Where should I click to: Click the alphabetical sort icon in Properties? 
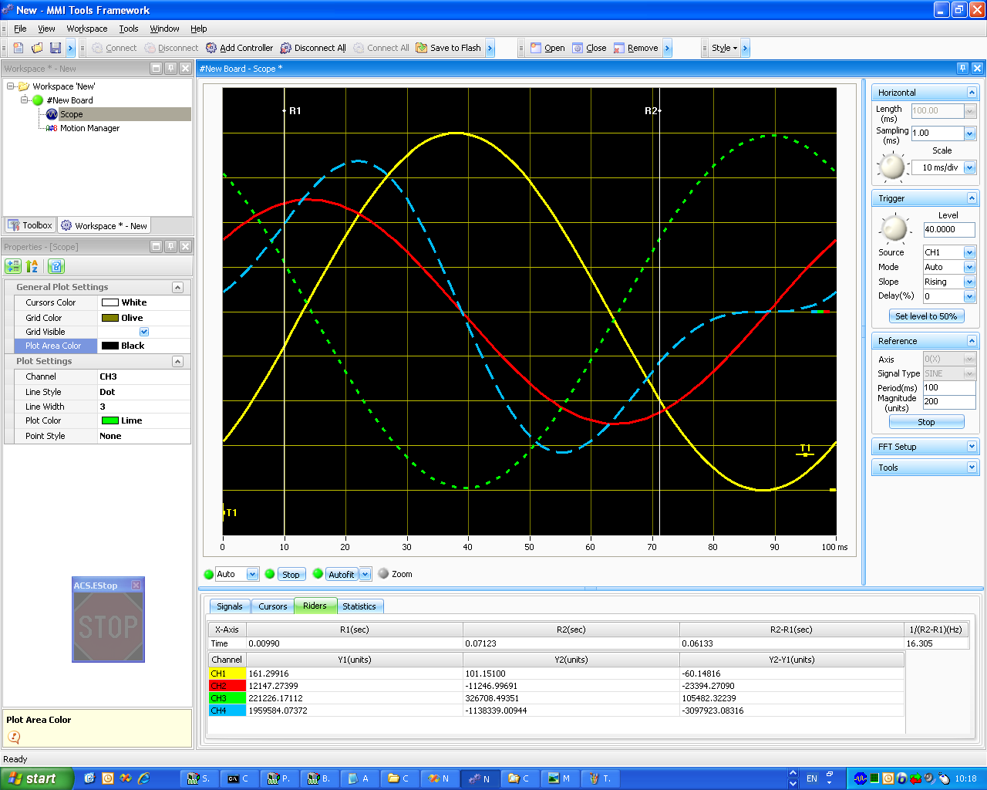point(32,266)
